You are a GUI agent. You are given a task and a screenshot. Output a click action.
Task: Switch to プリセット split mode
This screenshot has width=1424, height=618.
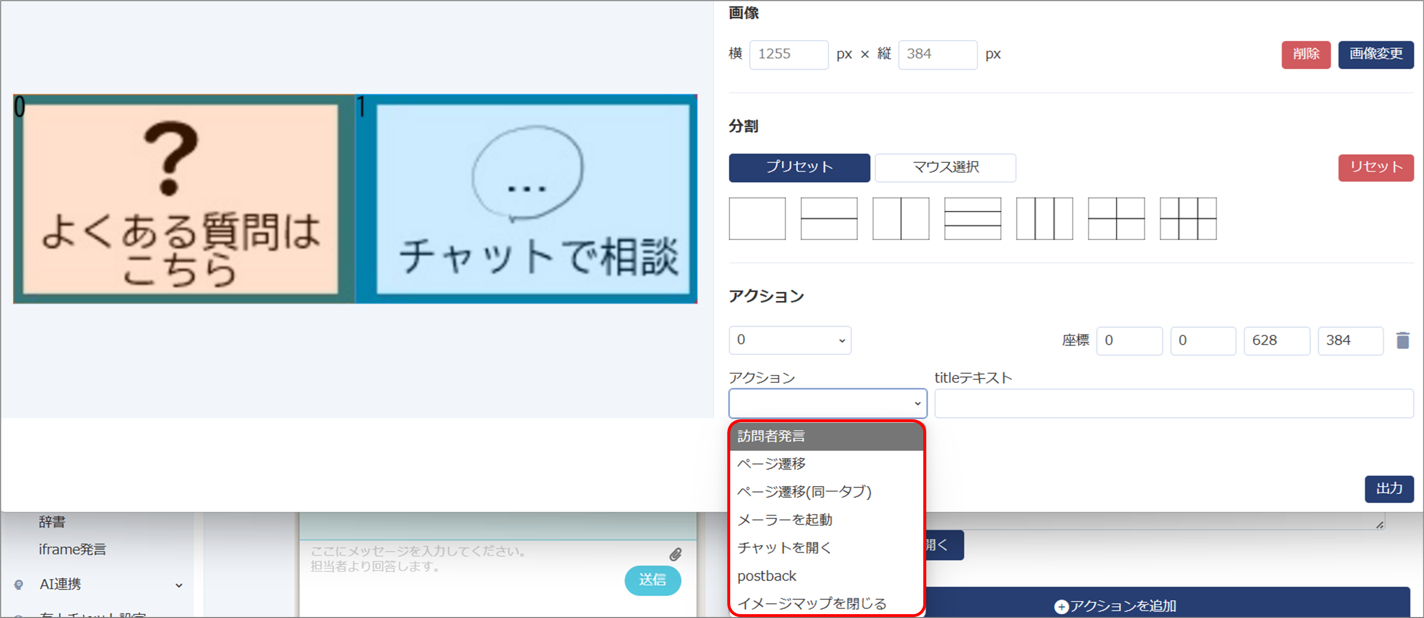point(799,167)
